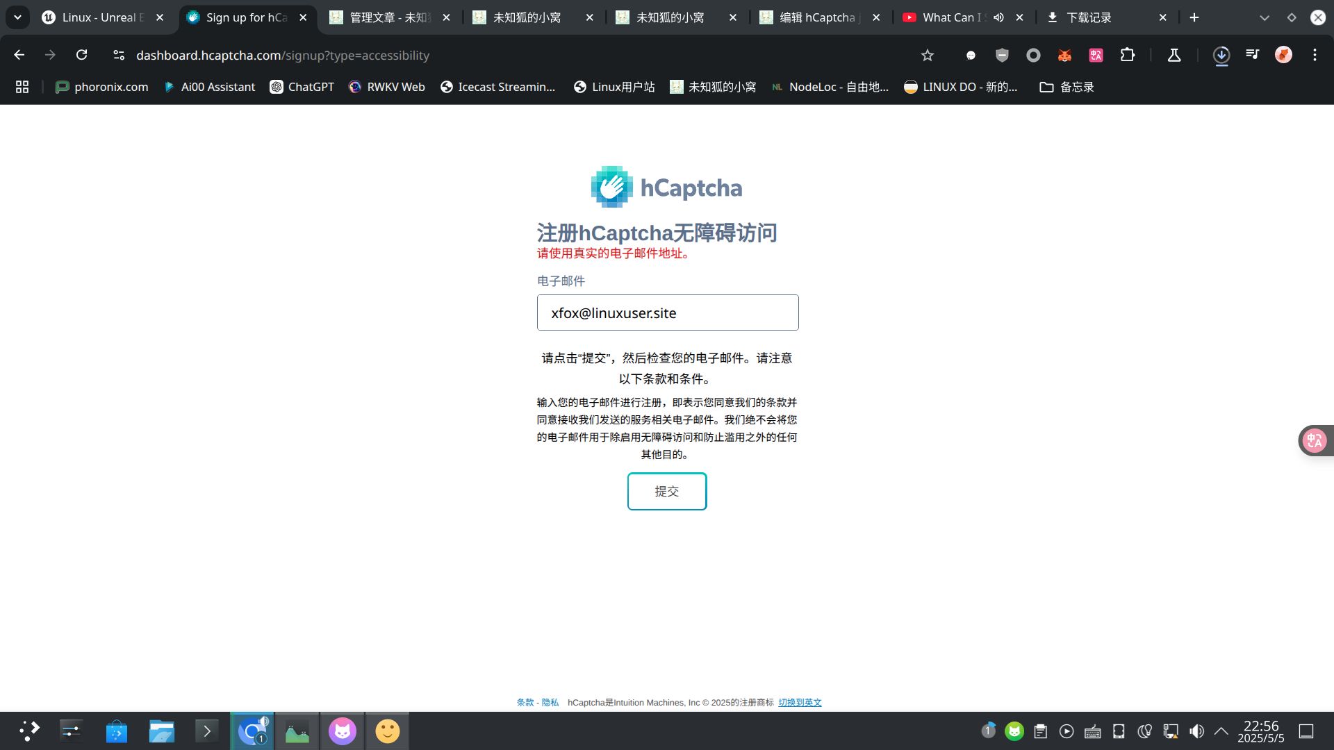Screen dimensions: 1334x750
Task: Open the KDE application launcher
Action: tap(28, 731)
